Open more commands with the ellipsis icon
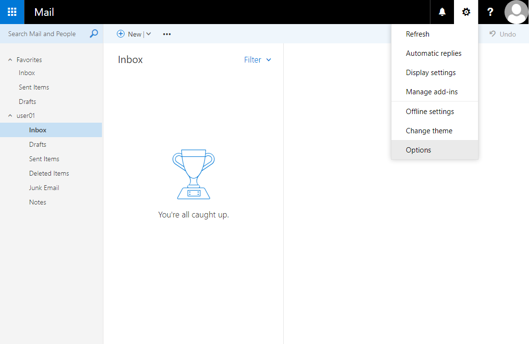 point(166,34)
